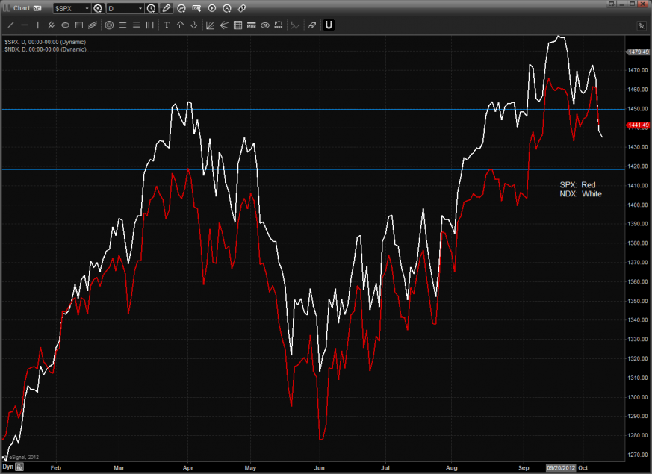Click the lower blue horizontal line near 1418
Image resolution: width=652 pixels, height=474 pixels.
pos(313,169)
